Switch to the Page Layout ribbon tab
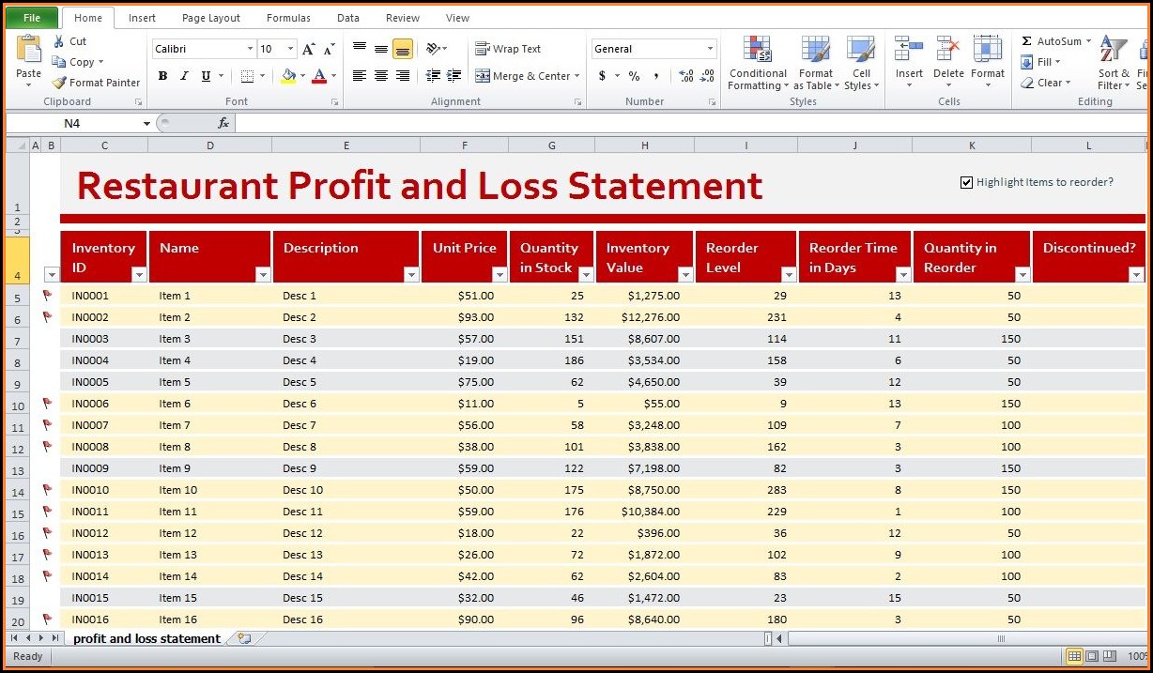The height and width of the screenshot is (673, 1153). tap(210, 18)
